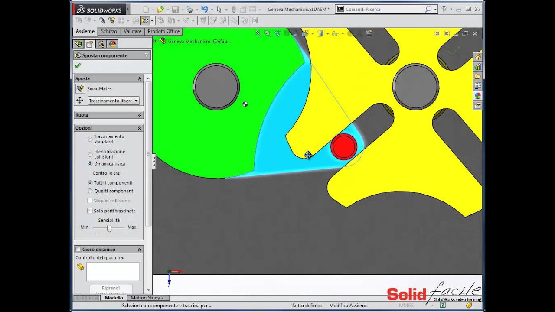Click the SmartMates icon

pos(80,88)
